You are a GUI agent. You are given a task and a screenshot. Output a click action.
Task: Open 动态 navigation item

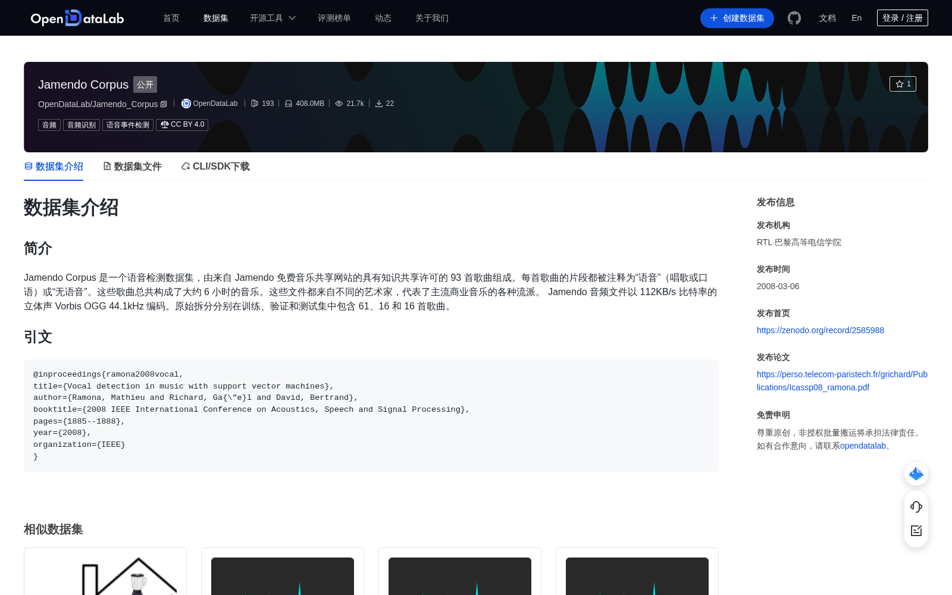pos(383,18)
